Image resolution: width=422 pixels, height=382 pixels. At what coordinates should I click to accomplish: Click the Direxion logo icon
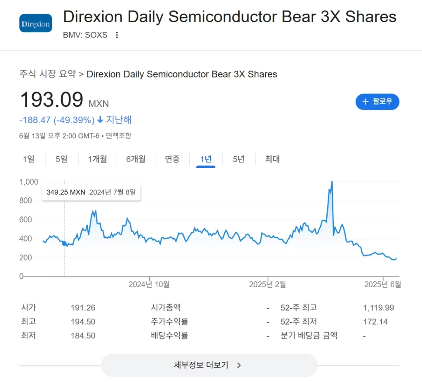35,23
